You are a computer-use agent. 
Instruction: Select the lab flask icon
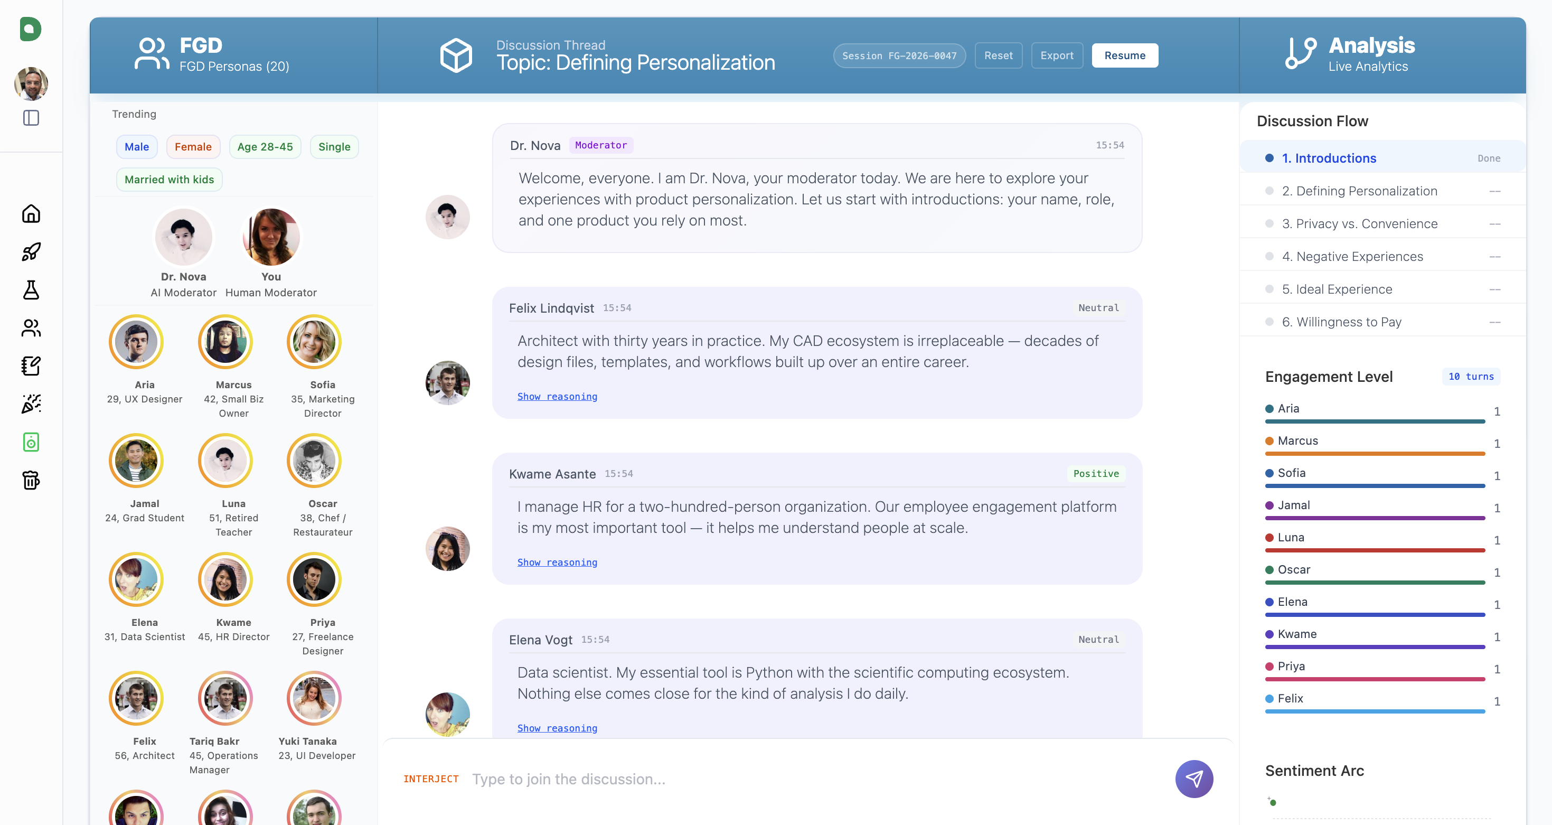click(31, 290)
